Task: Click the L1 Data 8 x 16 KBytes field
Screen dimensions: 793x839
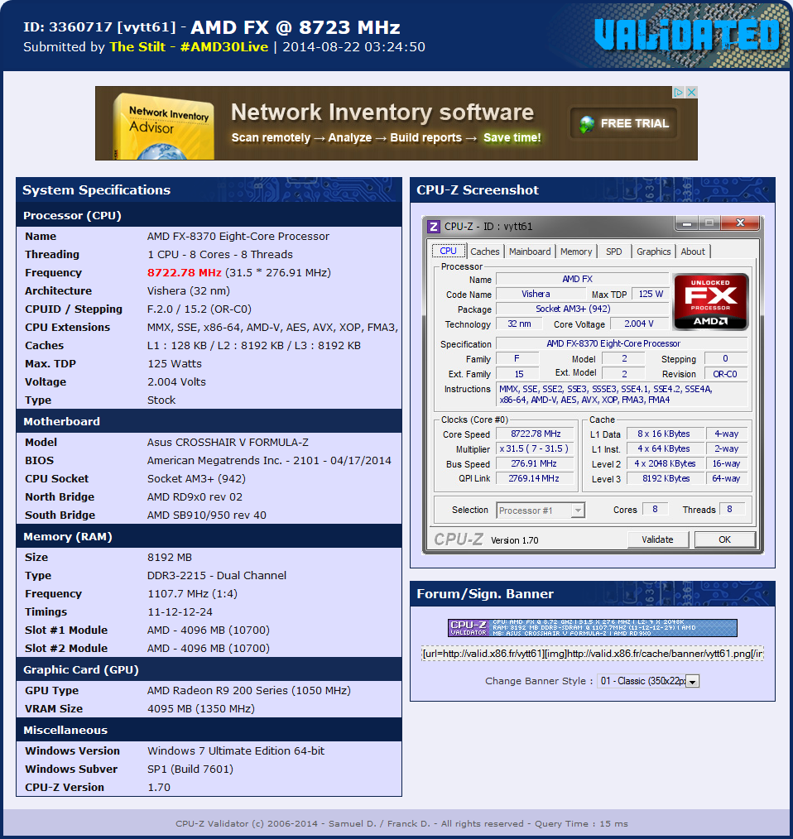Action: pos(666,434)
